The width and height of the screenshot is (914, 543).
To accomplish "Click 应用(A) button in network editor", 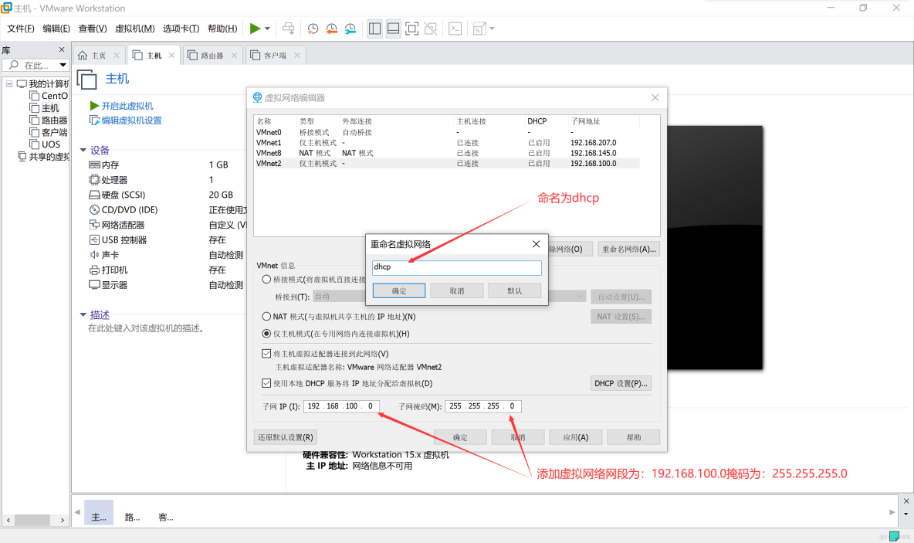I will pos(575,437).
